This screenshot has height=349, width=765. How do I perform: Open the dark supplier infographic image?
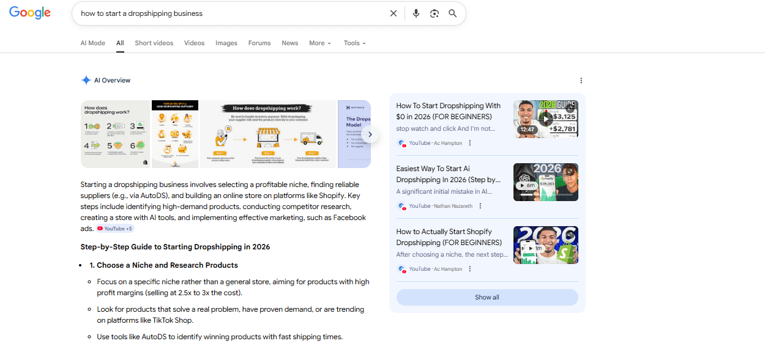[175, 134]
